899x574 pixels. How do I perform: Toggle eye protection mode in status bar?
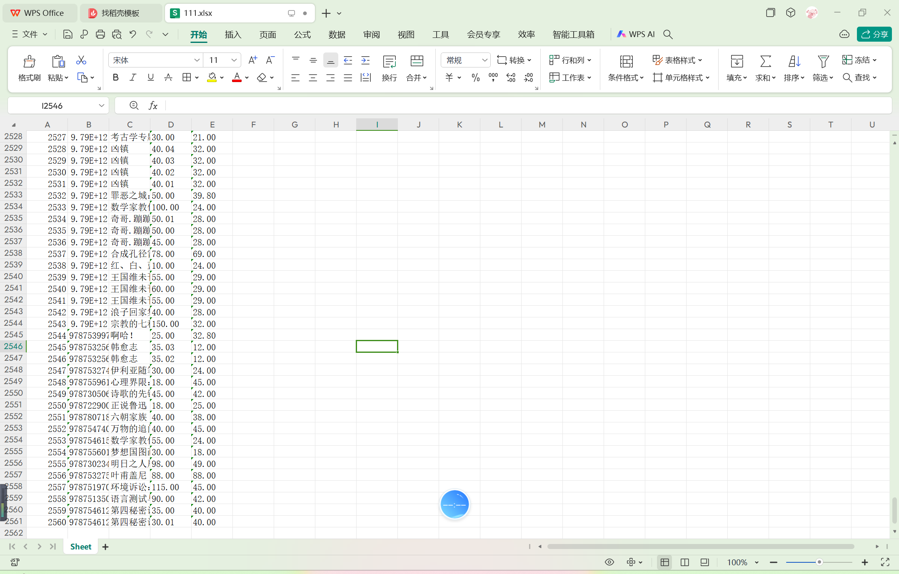tap(609, 562)
